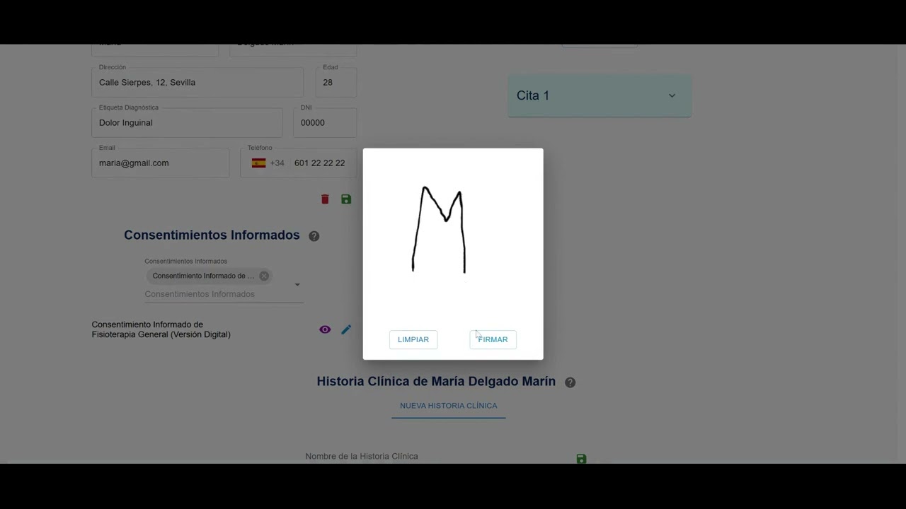Click the Consentimiento Informado de Fisioterapia General text

click(161, 329)
